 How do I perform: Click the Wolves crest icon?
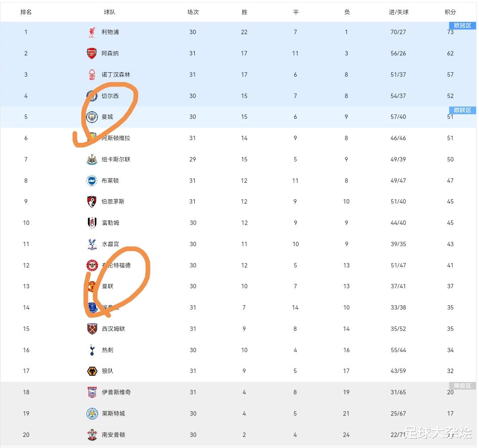pos(92,371)
